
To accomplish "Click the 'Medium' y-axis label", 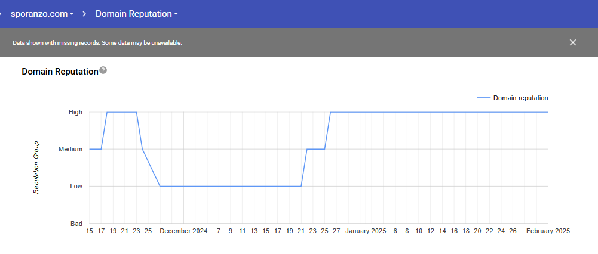I will [x=70, y=149].
